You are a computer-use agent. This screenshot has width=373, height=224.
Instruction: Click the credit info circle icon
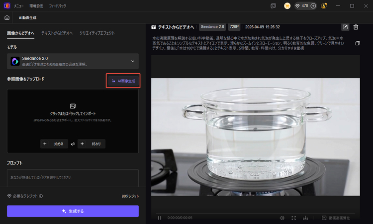(x=41, y=196)
